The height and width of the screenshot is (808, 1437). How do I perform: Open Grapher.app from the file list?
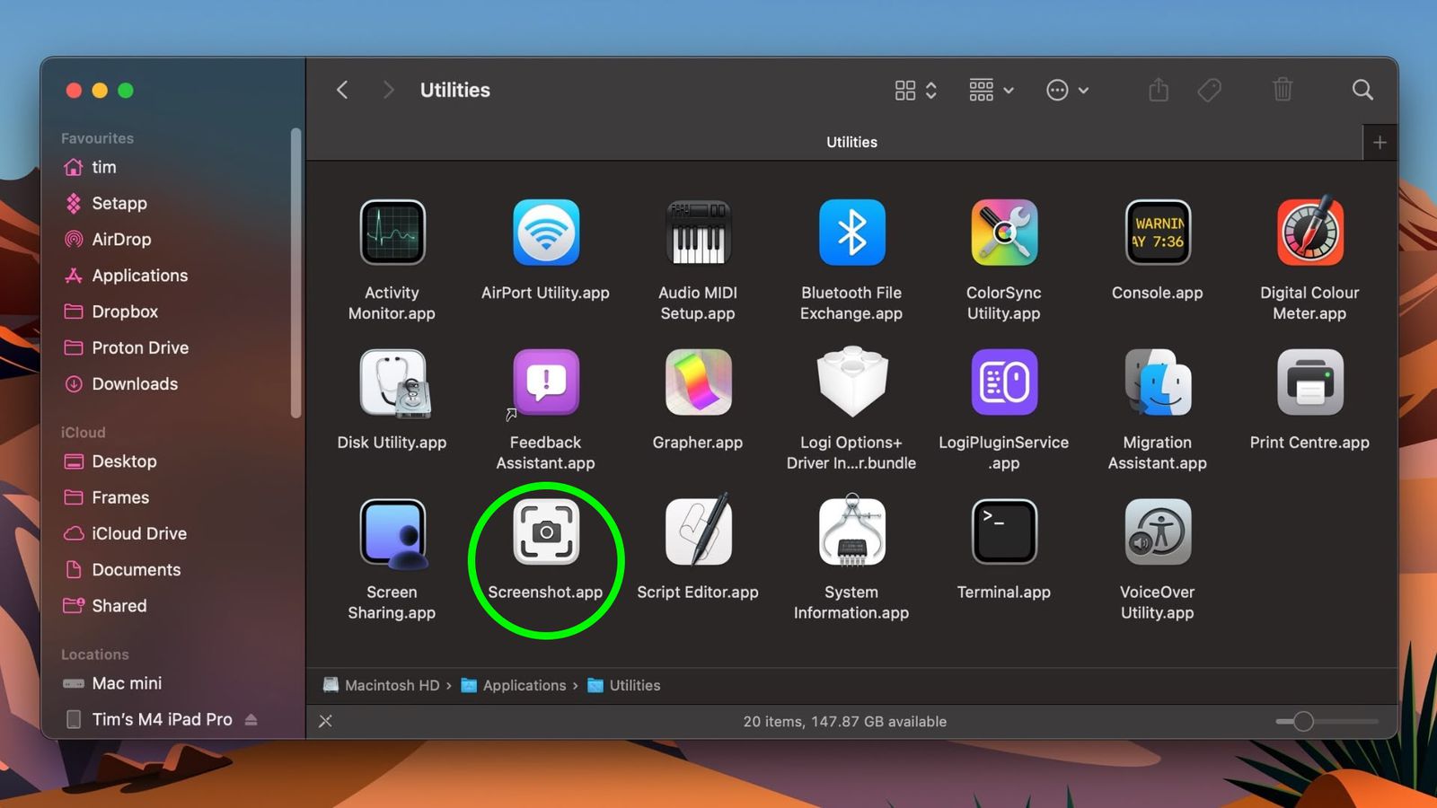pyautogui.click(x=698, y=381)
